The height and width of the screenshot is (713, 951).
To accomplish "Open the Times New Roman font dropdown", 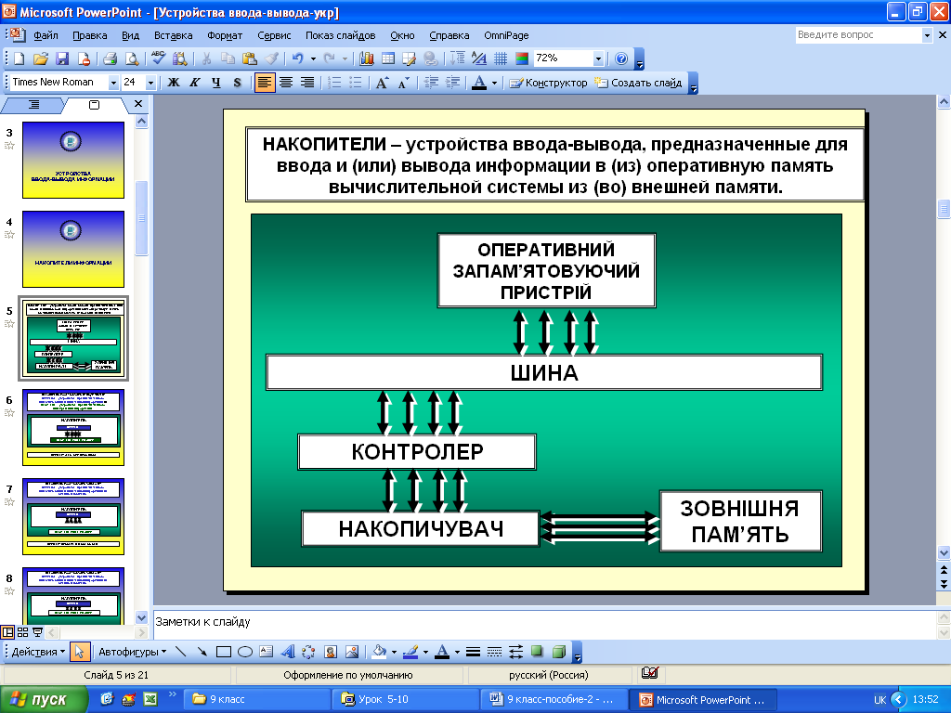I will point(113,83).
